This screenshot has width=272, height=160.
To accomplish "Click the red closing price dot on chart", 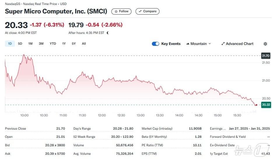I will click(x=256, y=105).
